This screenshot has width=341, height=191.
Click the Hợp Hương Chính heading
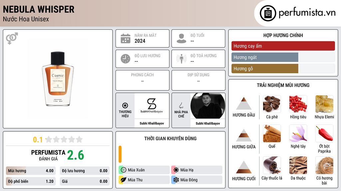tap(283, 35)
